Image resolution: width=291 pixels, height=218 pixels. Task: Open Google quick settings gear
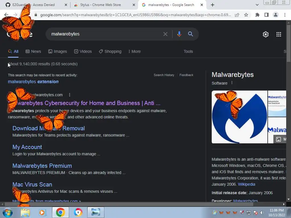266,34
